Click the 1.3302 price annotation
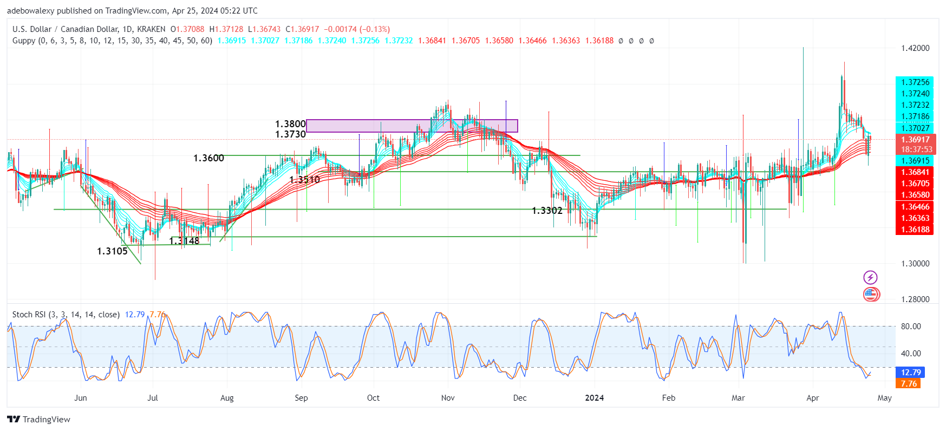The height and width of the screenshot is (431, 946). click(547, 211)
